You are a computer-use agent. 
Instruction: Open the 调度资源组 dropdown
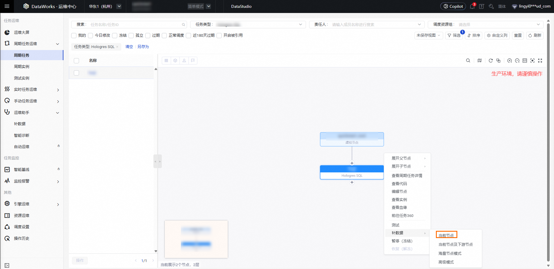point(486,25)
